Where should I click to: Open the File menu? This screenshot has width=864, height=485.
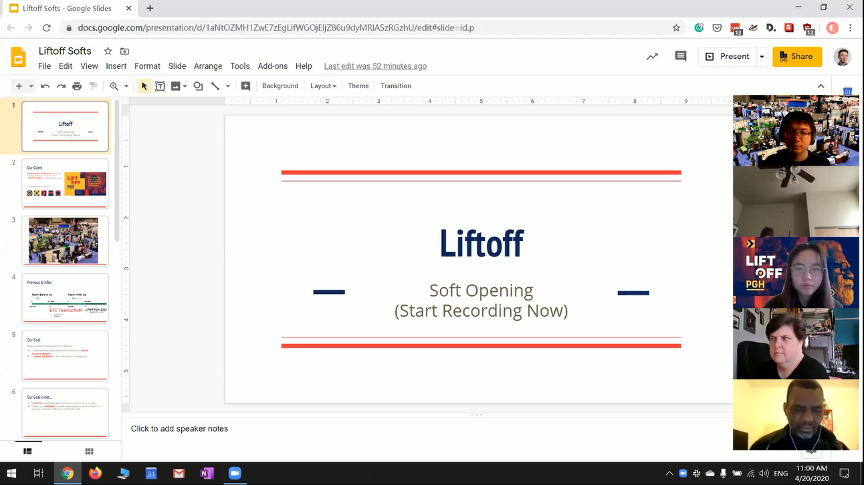pos(44,66)
